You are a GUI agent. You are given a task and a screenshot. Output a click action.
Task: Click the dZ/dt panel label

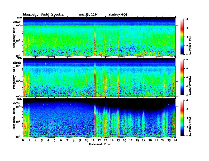coord(17,103)
